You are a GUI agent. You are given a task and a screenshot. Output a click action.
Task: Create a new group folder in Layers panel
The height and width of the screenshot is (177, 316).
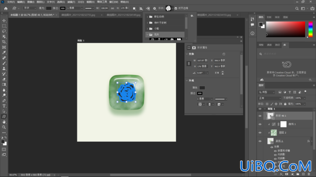pyautogui.click(x=298, y=174)
